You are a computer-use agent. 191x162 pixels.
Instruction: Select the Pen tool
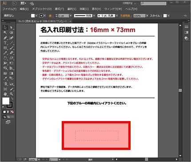5,38
